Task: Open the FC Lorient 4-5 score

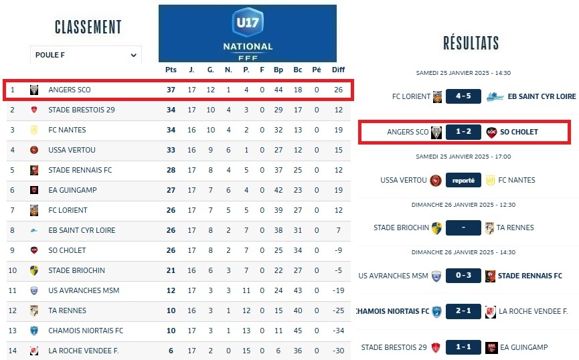Action: tap(463, 96)
